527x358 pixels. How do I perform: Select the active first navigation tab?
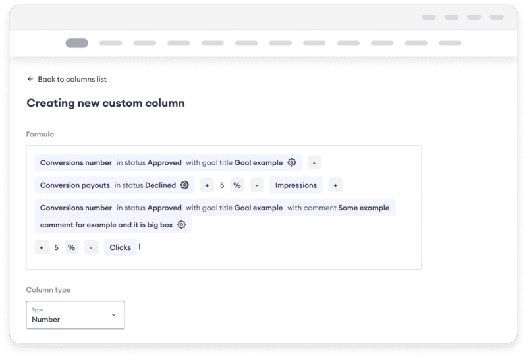pos(76,44)
